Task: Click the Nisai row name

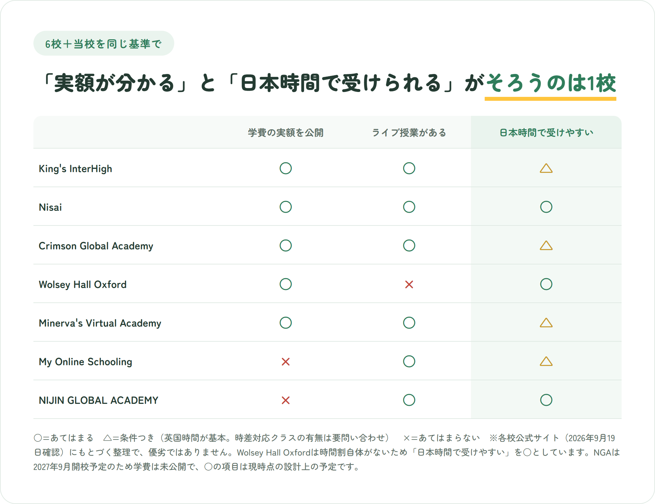Action: [x=50, y=207]
